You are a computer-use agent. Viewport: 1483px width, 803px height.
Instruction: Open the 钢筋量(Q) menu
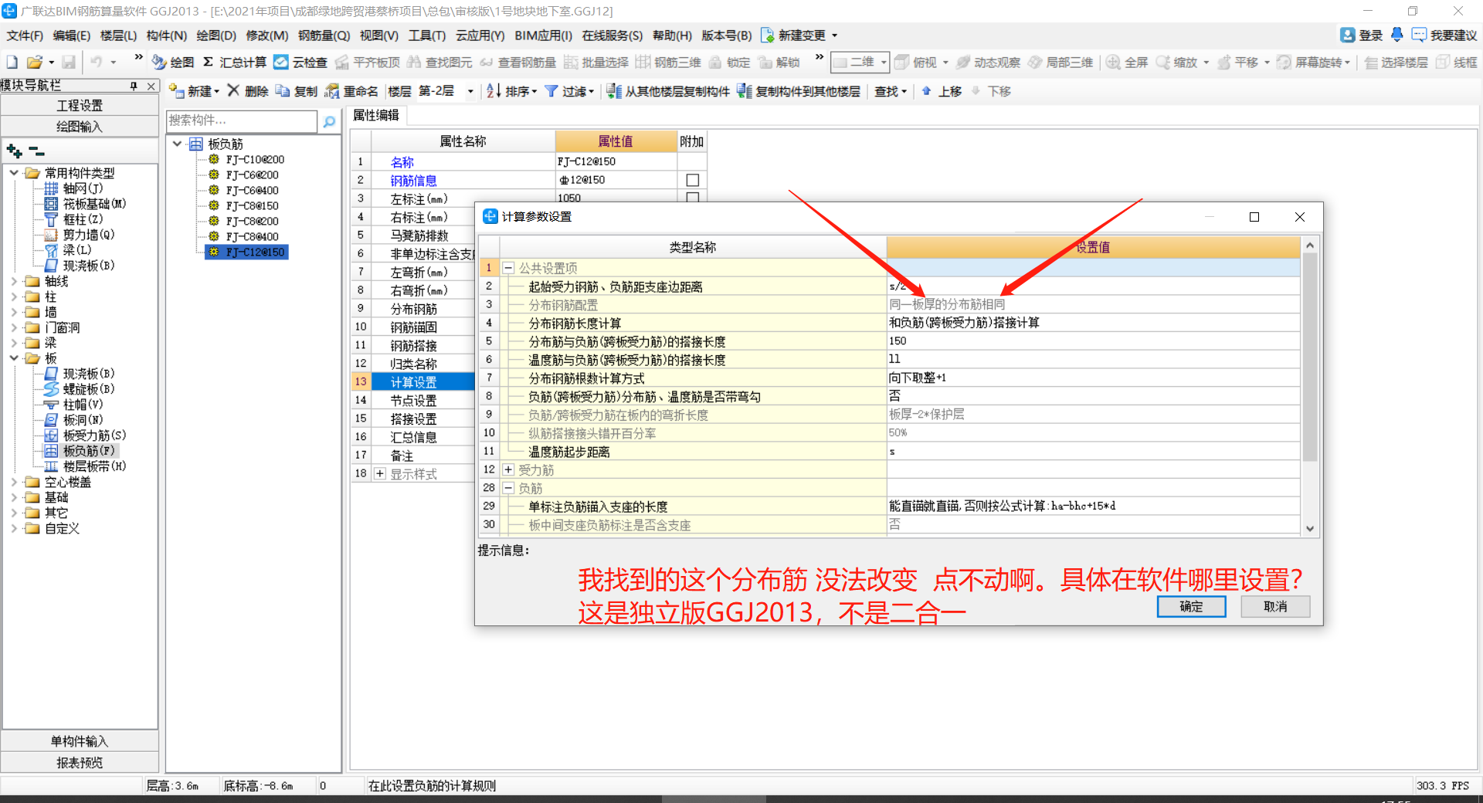point(324,36)
